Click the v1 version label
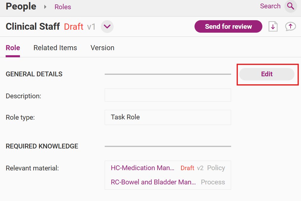 click(91, 27)
